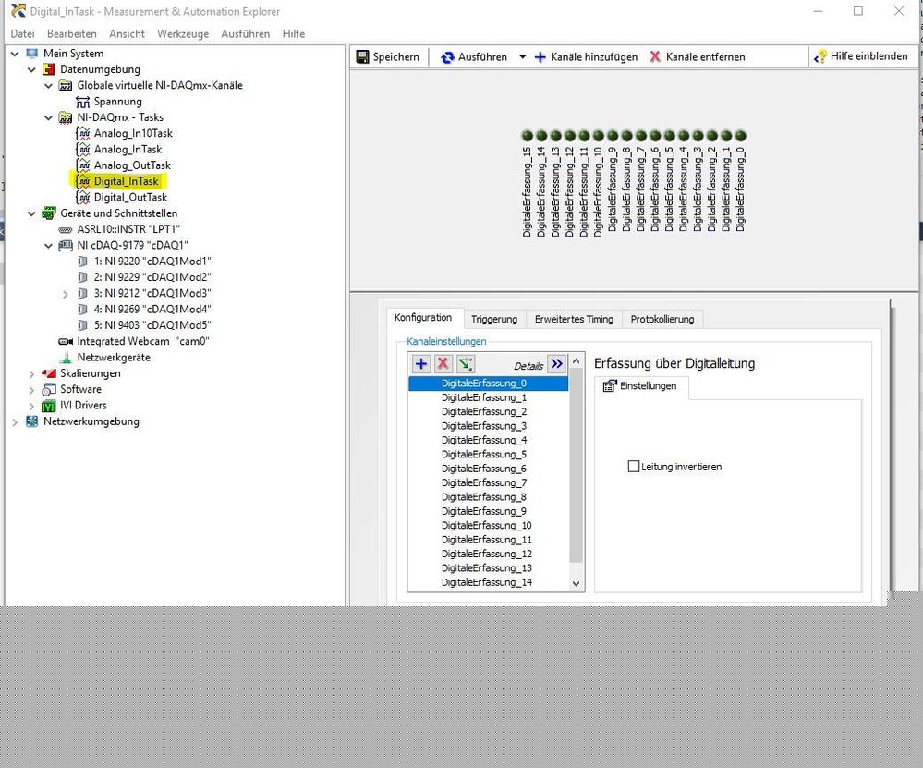Viewport: 923px width, 768px height.
Task: Select the Digital_InTask tree item
Action: click(x=126, y=181)
